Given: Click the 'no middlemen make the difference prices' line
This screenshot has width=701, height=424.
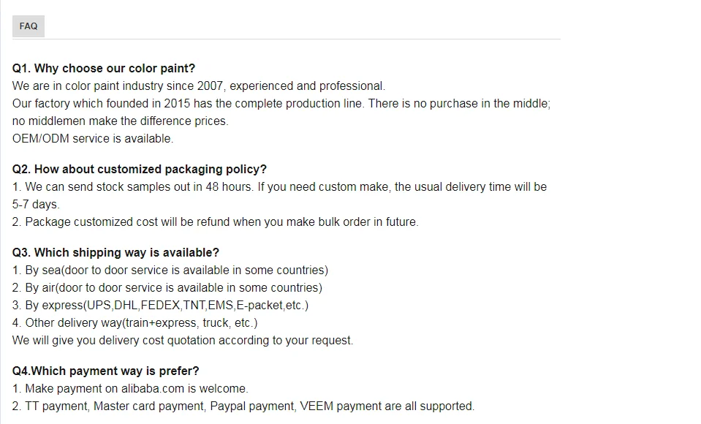Looking at the screenshot, I should [121, 121].
